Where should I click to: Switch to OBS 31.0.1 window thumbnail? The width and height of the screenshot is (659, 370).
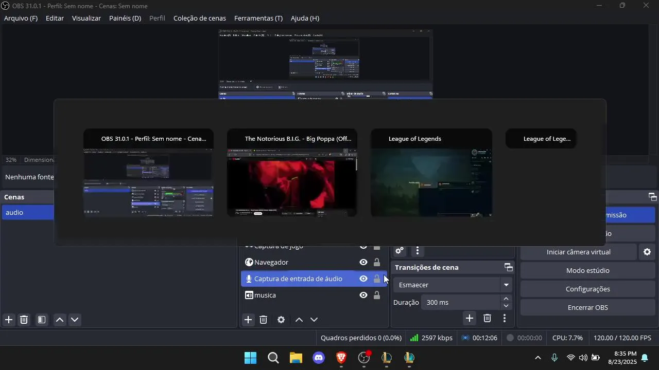pos(148,173)
